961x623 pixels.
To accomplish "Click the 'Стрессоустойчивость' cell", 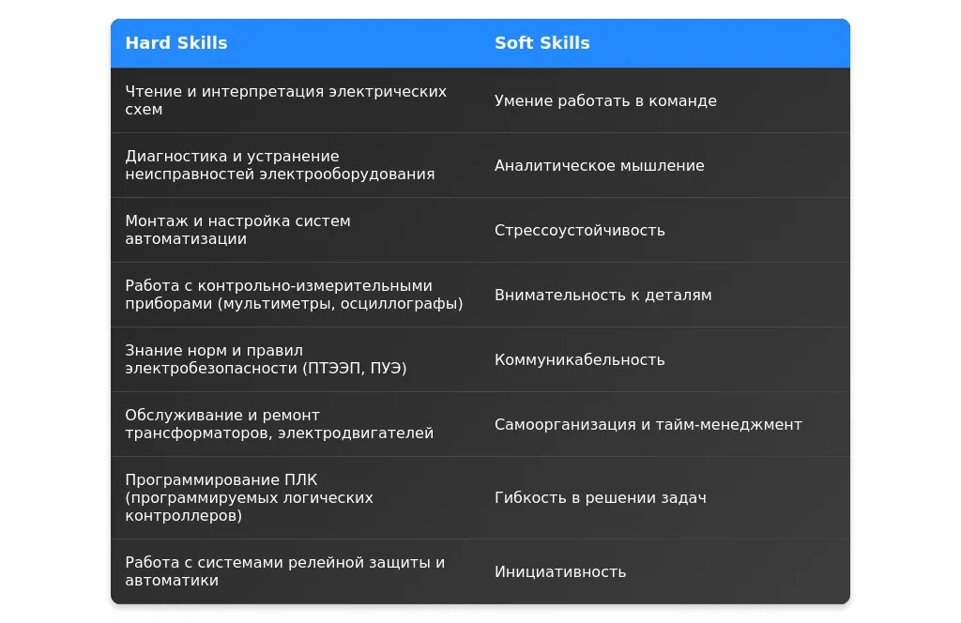I will [579, 230].
